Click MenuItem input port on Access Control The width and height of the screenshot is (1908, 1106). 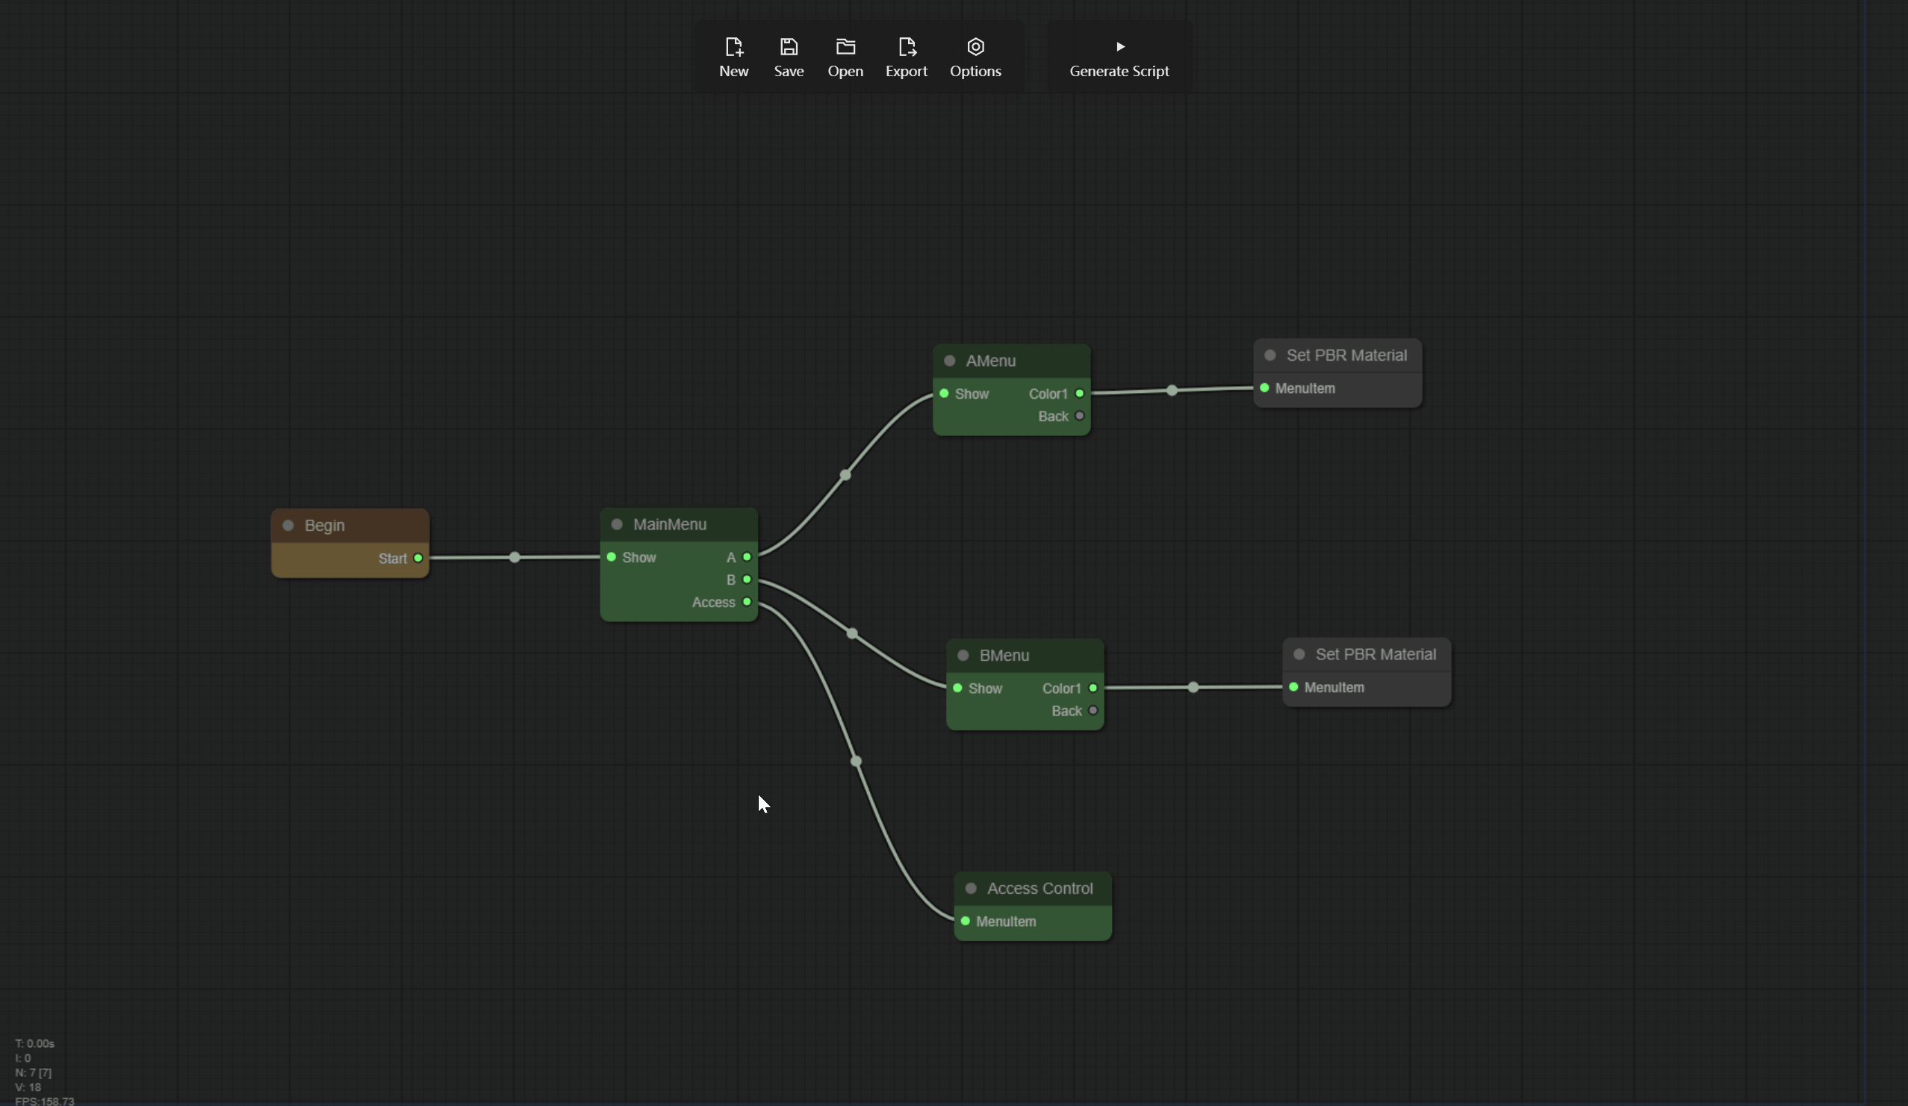coord(966,922)
